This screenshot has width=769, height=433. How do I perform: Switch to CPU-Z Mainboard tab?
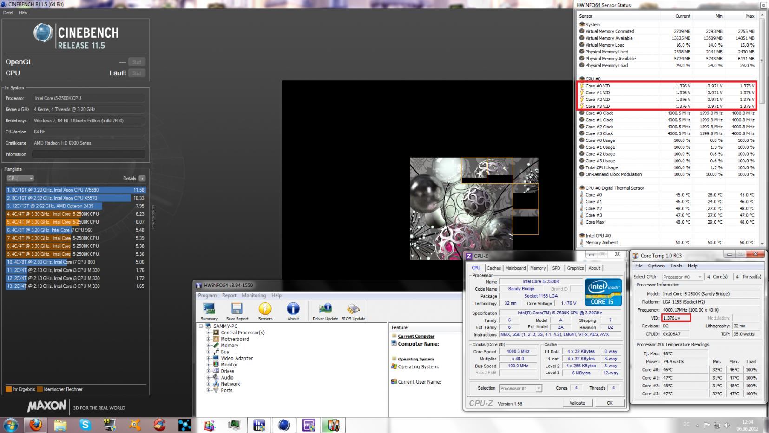515,268
